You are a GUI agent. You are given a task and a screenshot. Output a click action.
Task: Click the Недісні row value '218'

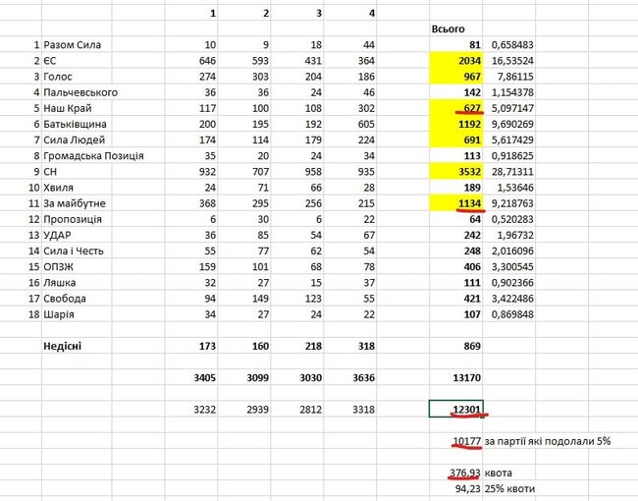(313, 346)
